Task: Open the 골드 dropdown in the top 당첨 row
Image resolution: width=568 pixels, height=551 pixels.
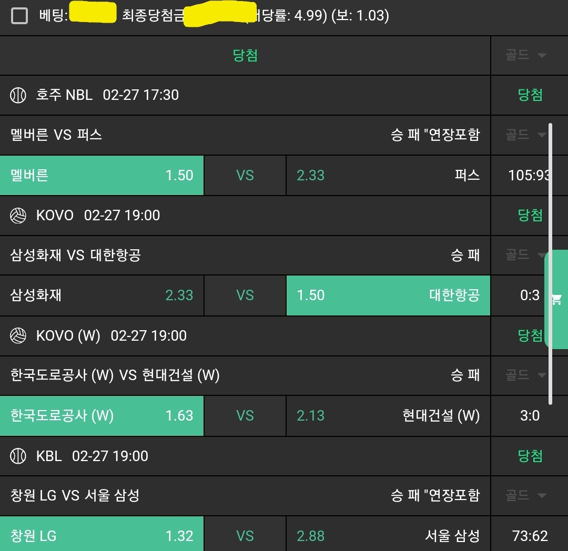Action: coord(525,55)
